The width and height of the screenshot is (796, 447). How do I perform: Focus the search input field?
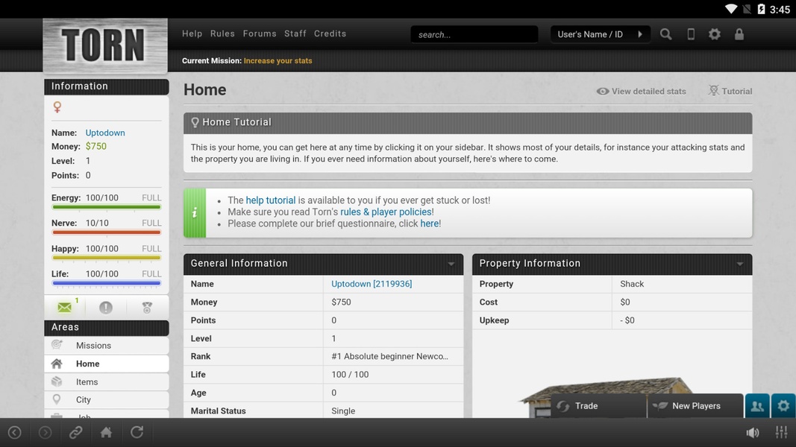click(x=474, y=34)
